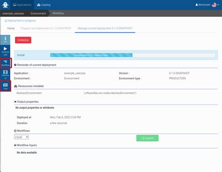The height and width of the screenshot is (172, 222).
Task: Open the Catalog menu
Action: 44,5
